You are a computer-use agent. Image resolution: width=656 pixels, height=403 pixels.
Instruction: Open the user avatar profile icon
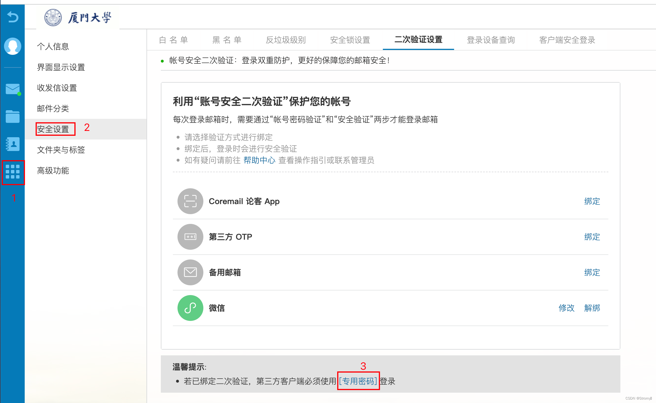click(x=13, y=46)
